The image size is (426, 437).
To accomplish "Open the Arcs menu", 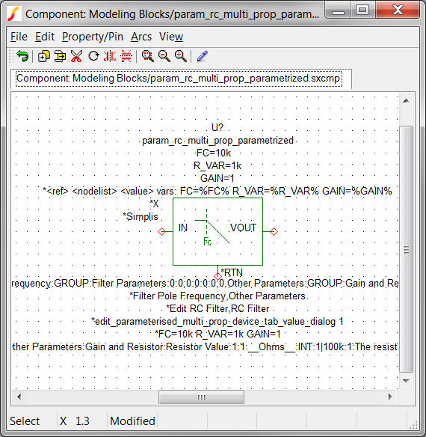I will point(141,37).
